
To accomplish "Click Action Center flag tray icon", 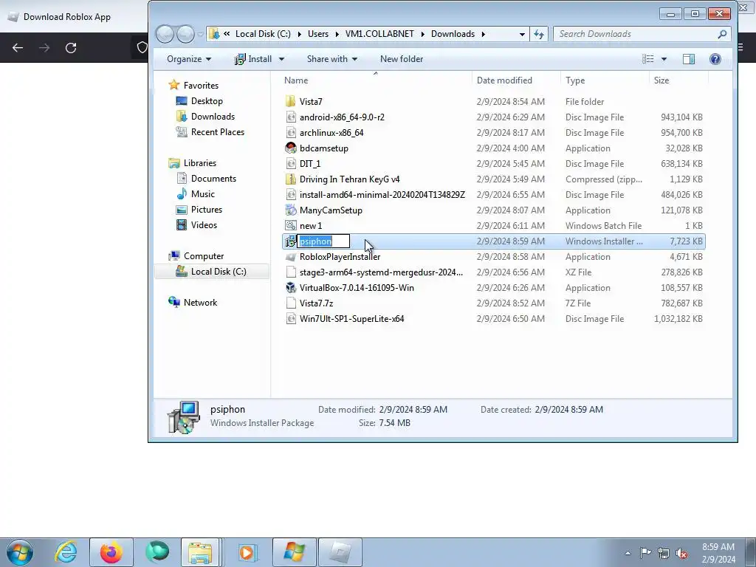I will point(645,553).
